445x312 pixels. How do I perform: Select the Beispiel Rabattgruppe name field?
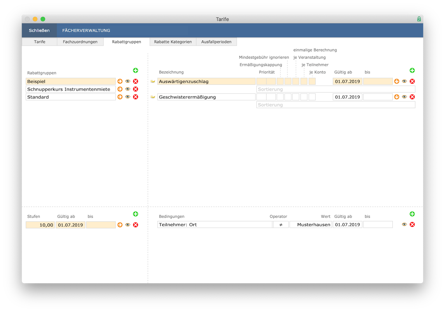point(71,81)
